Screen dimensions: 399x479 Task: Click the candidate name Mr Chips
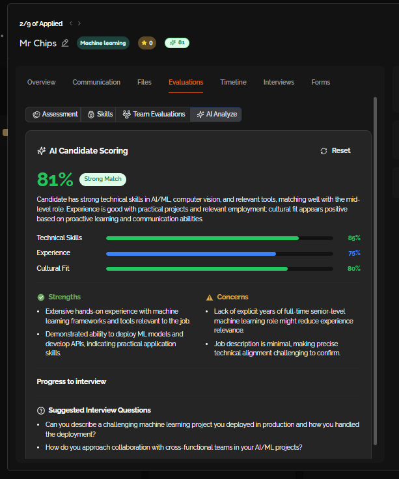pos(38,43)
